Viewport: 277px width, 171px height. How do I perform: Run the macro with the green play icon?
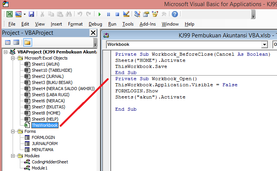coord(99,14)
